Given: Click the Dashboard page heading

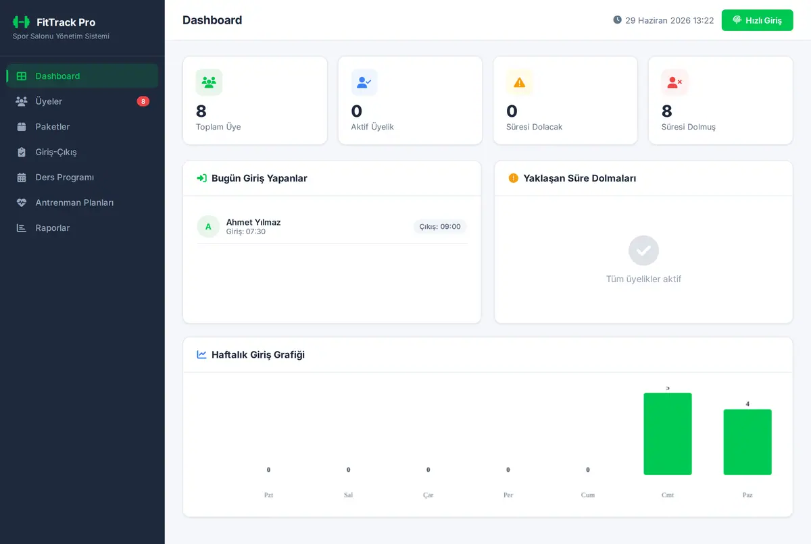Looking at the screenshot, I should click(212, 20).
